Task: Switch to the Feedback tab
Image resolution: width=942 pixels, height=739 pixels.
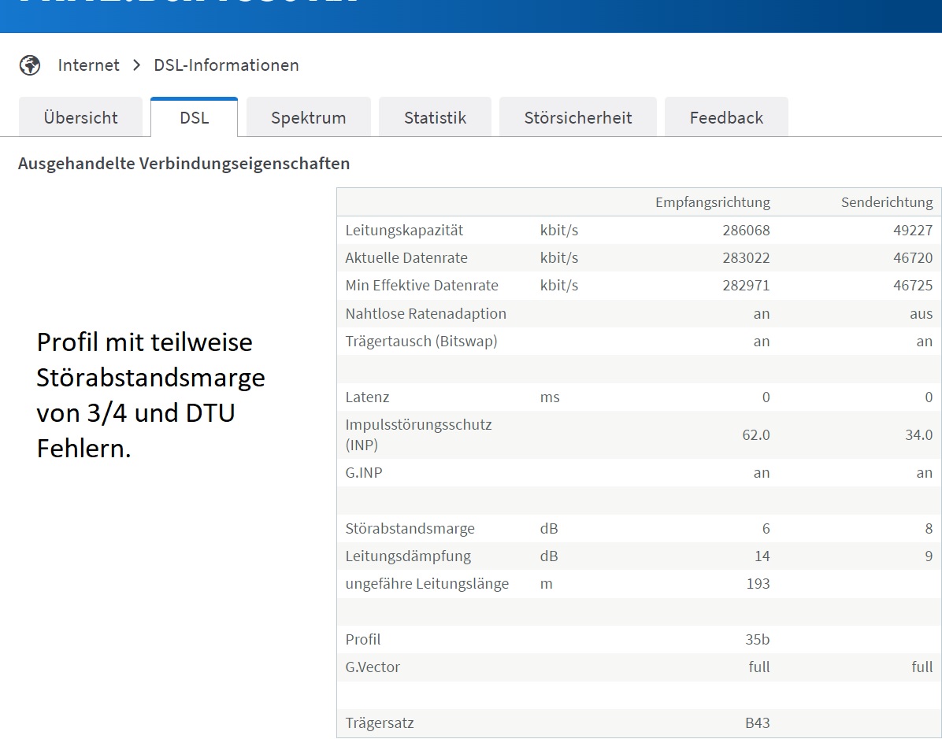Action: coord(726,117)
